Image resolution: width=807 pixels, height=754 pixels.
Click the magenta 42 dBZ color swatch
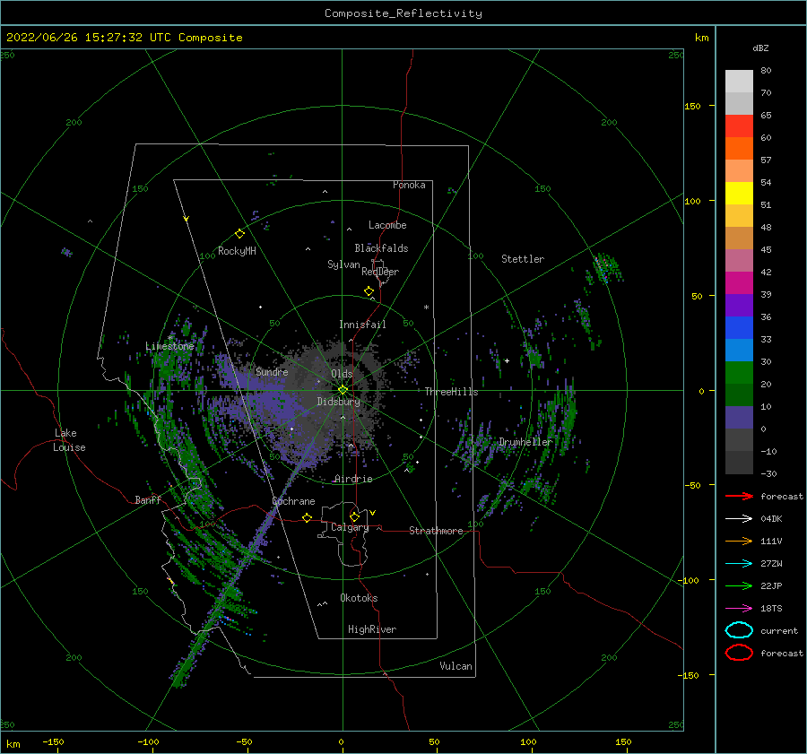pos(739,282)
